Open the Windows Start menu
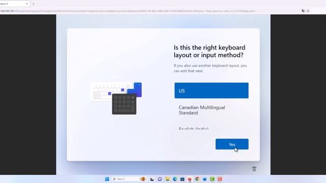Screen dimensions: 326x183 point(107,179)
